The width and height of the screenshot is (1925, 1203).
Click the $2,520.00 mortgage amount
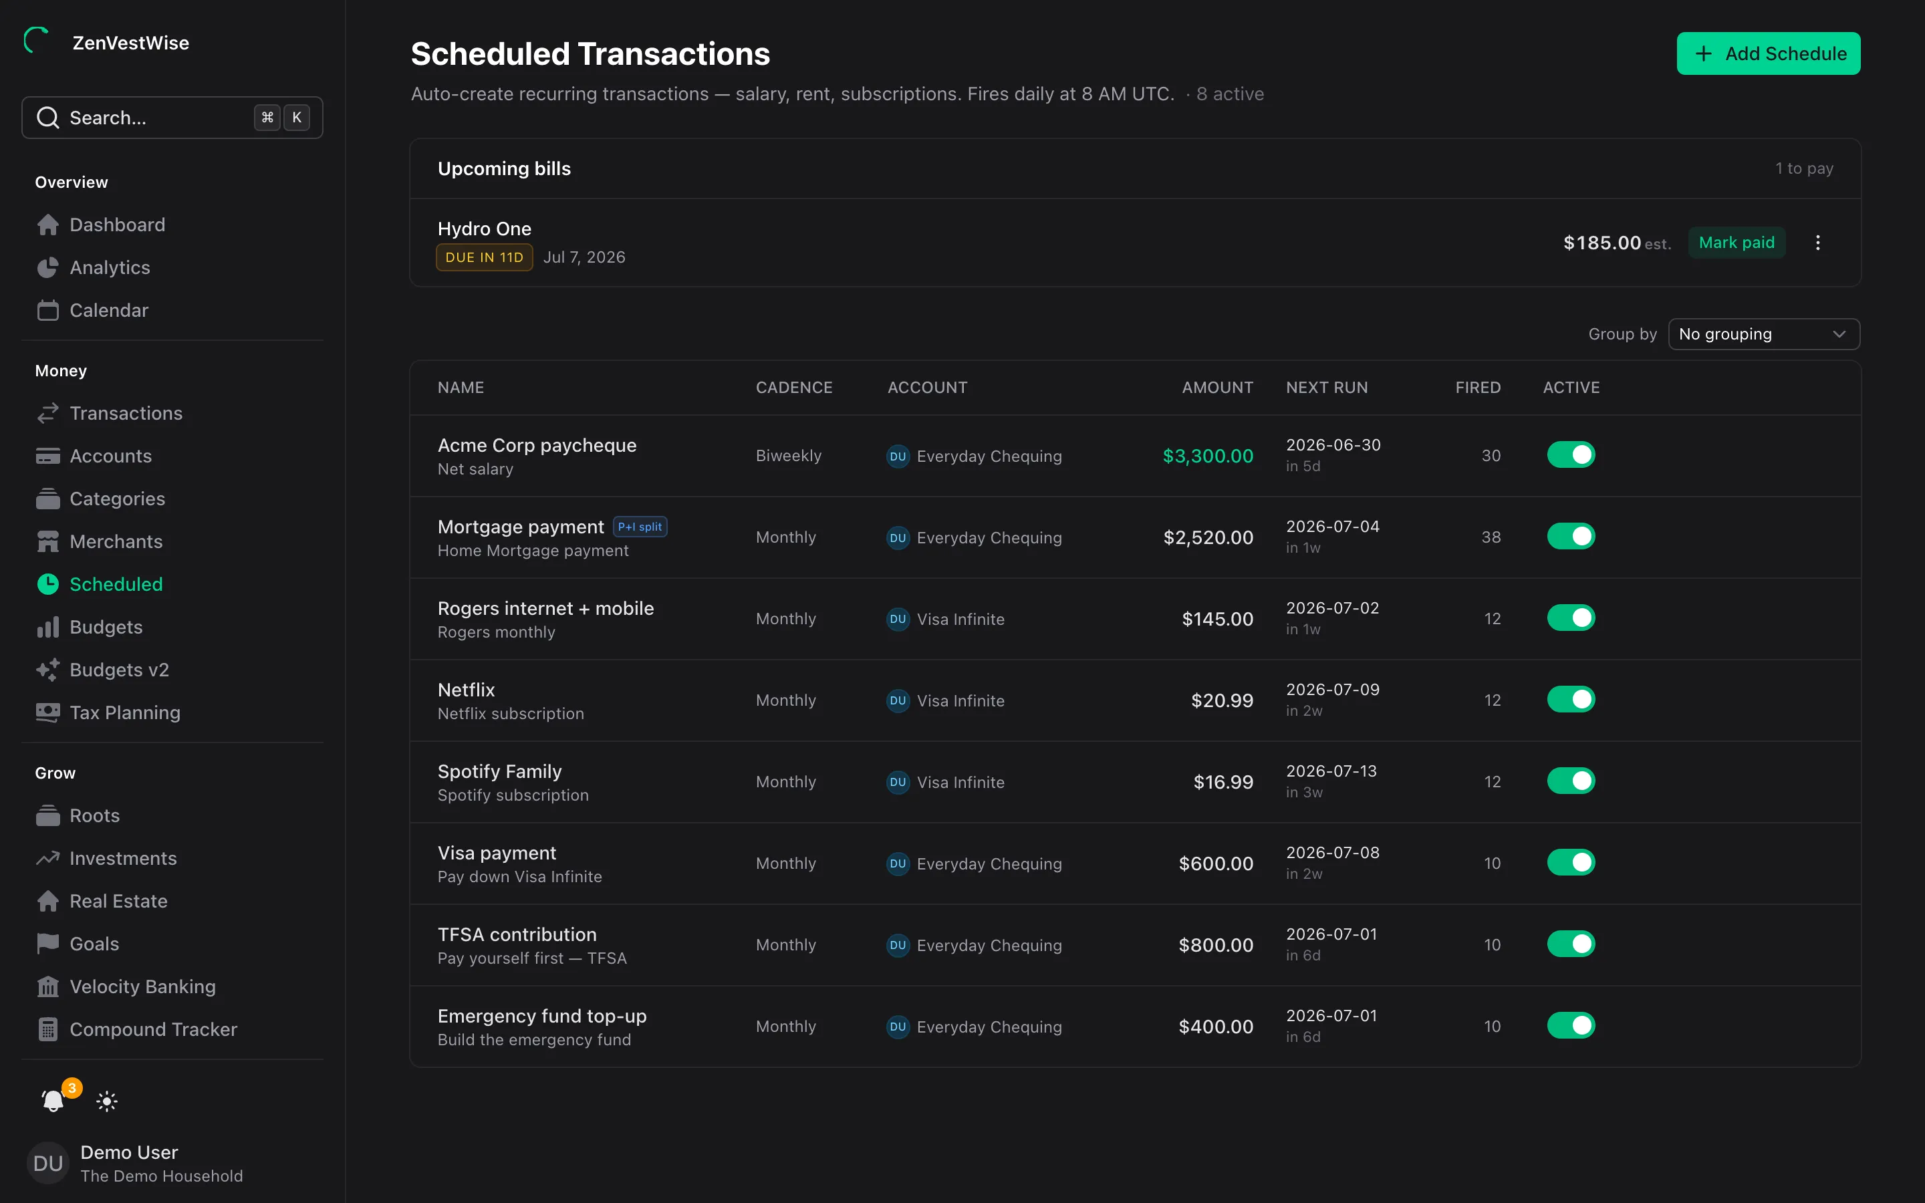click(1208, 538)
